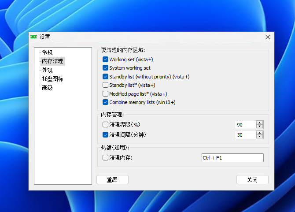Click the 要清理的内存区域 group label

123,50
